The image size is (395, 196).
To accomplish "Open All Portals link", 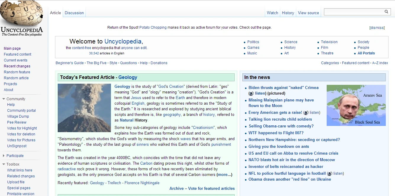I will click(366, 53).
